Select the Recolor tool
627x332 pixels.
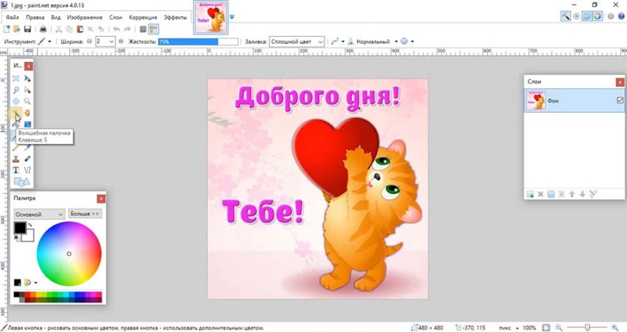click(27, 159)
